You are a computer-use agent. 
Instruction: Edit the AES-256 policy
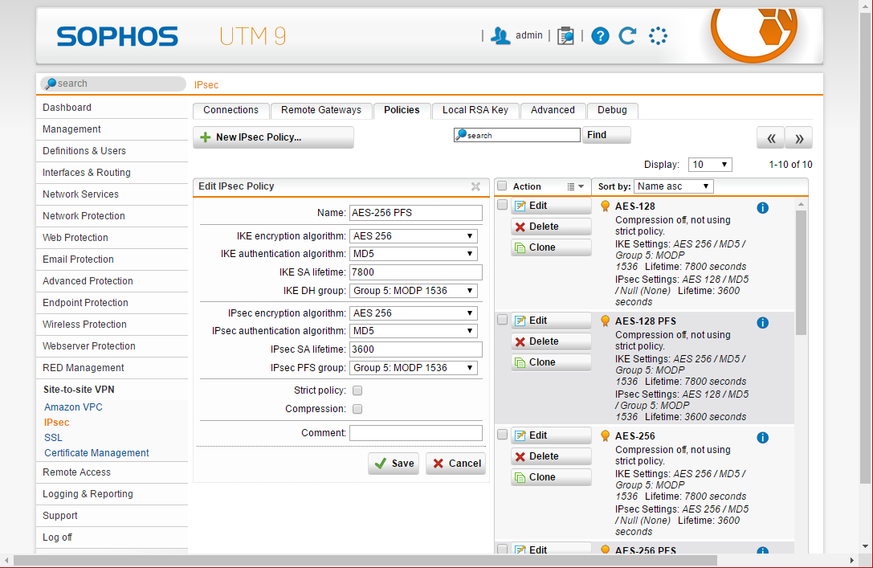coord(551,435)
